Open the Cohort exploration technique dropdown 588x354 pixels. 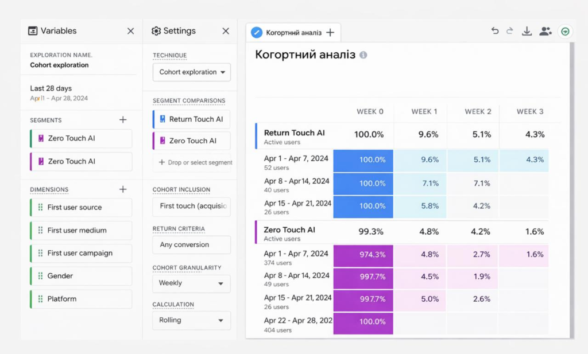191,72
